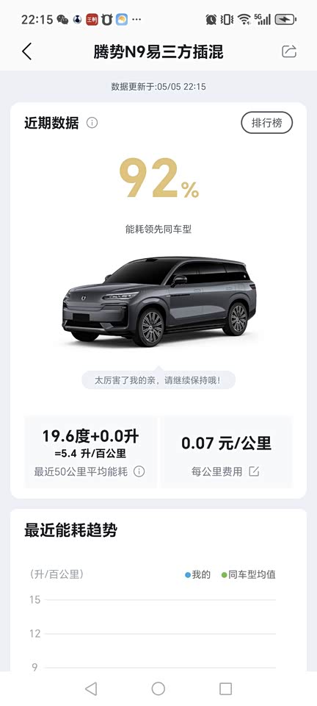Tap edit icon beside 每公里费用

[254, 472]
